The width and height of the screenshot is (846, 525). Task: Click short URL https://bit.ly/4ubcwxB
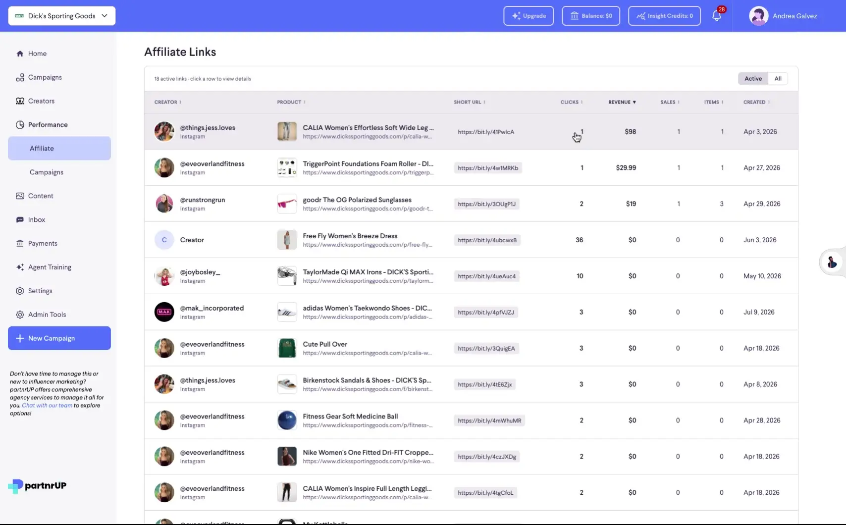click(487, 240)
